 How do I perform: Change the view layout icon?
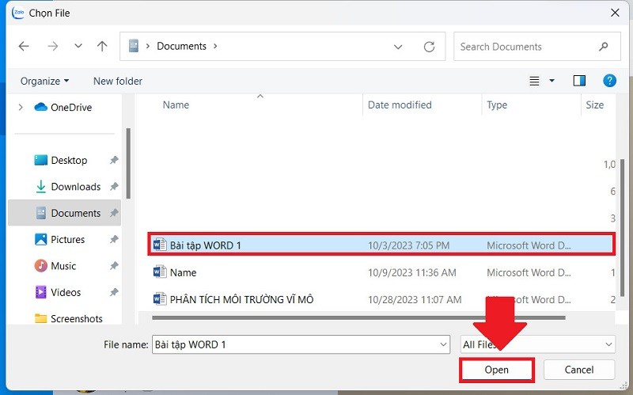[534, 82]
